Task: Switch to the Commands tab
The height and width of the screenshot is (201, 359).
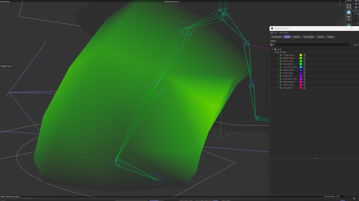Action: coord(276,37)
